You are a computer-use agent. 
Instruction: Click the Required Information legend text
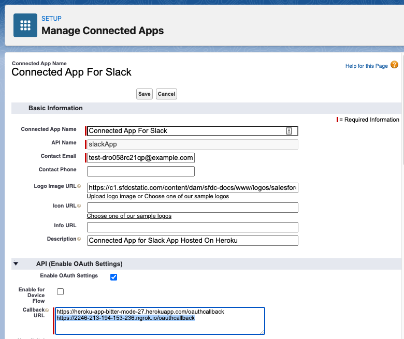coord(369,120)
